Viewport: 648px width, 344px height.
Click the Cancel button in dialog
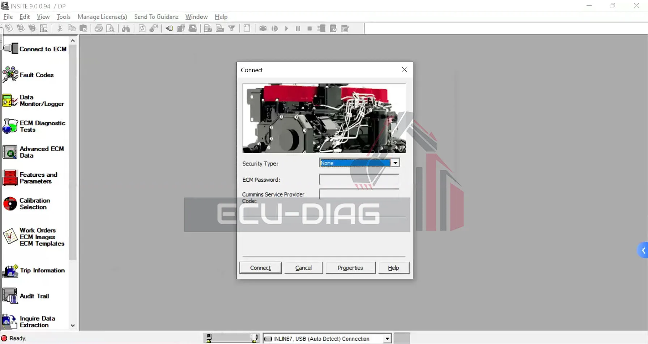click(x=303, y=268)
